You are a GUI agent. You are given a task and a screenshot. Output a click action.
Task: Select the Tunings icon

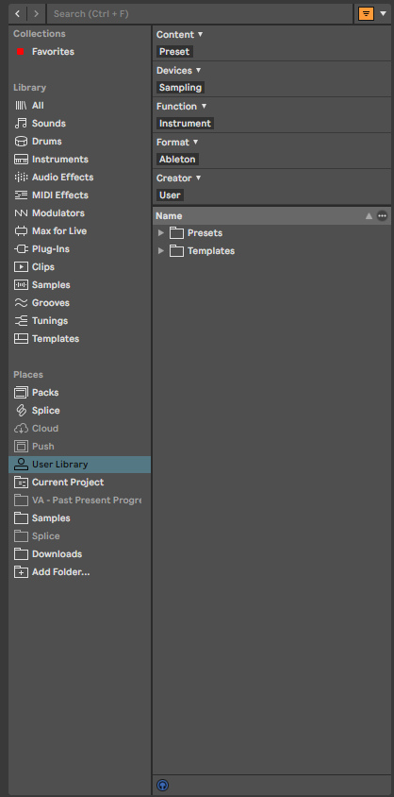tap(21, 321)
